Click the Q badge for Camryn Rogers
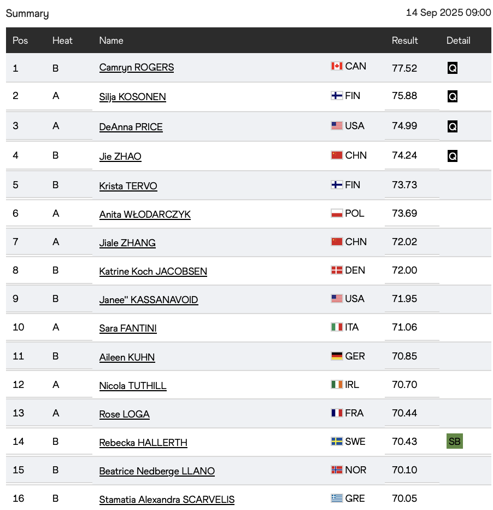Screen dimensions: 493x510 (x=452, y=68)
